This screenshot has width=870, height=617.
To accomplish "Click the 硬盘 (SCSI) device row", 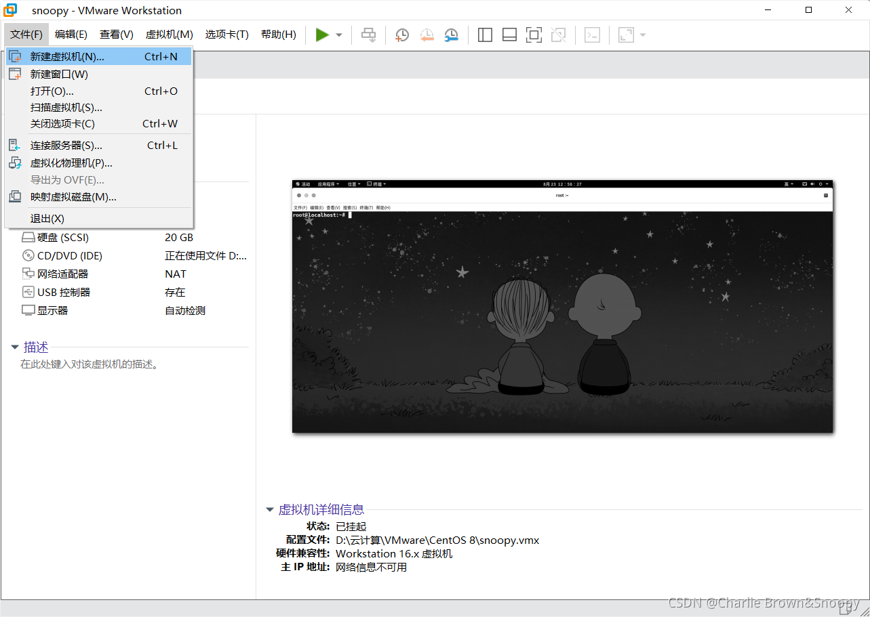I will click(x=134, y=238).
